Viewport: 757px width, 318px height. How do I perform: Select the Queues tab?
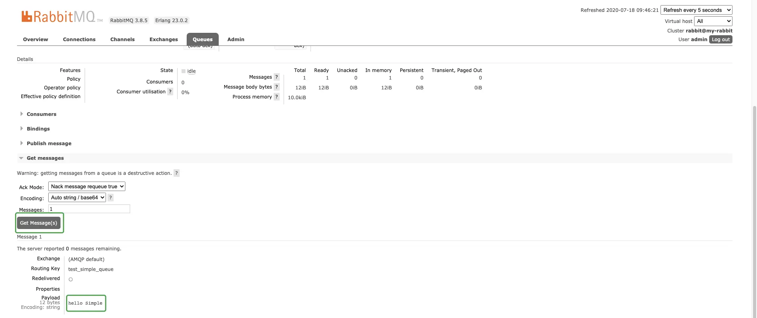click(202, 40)
